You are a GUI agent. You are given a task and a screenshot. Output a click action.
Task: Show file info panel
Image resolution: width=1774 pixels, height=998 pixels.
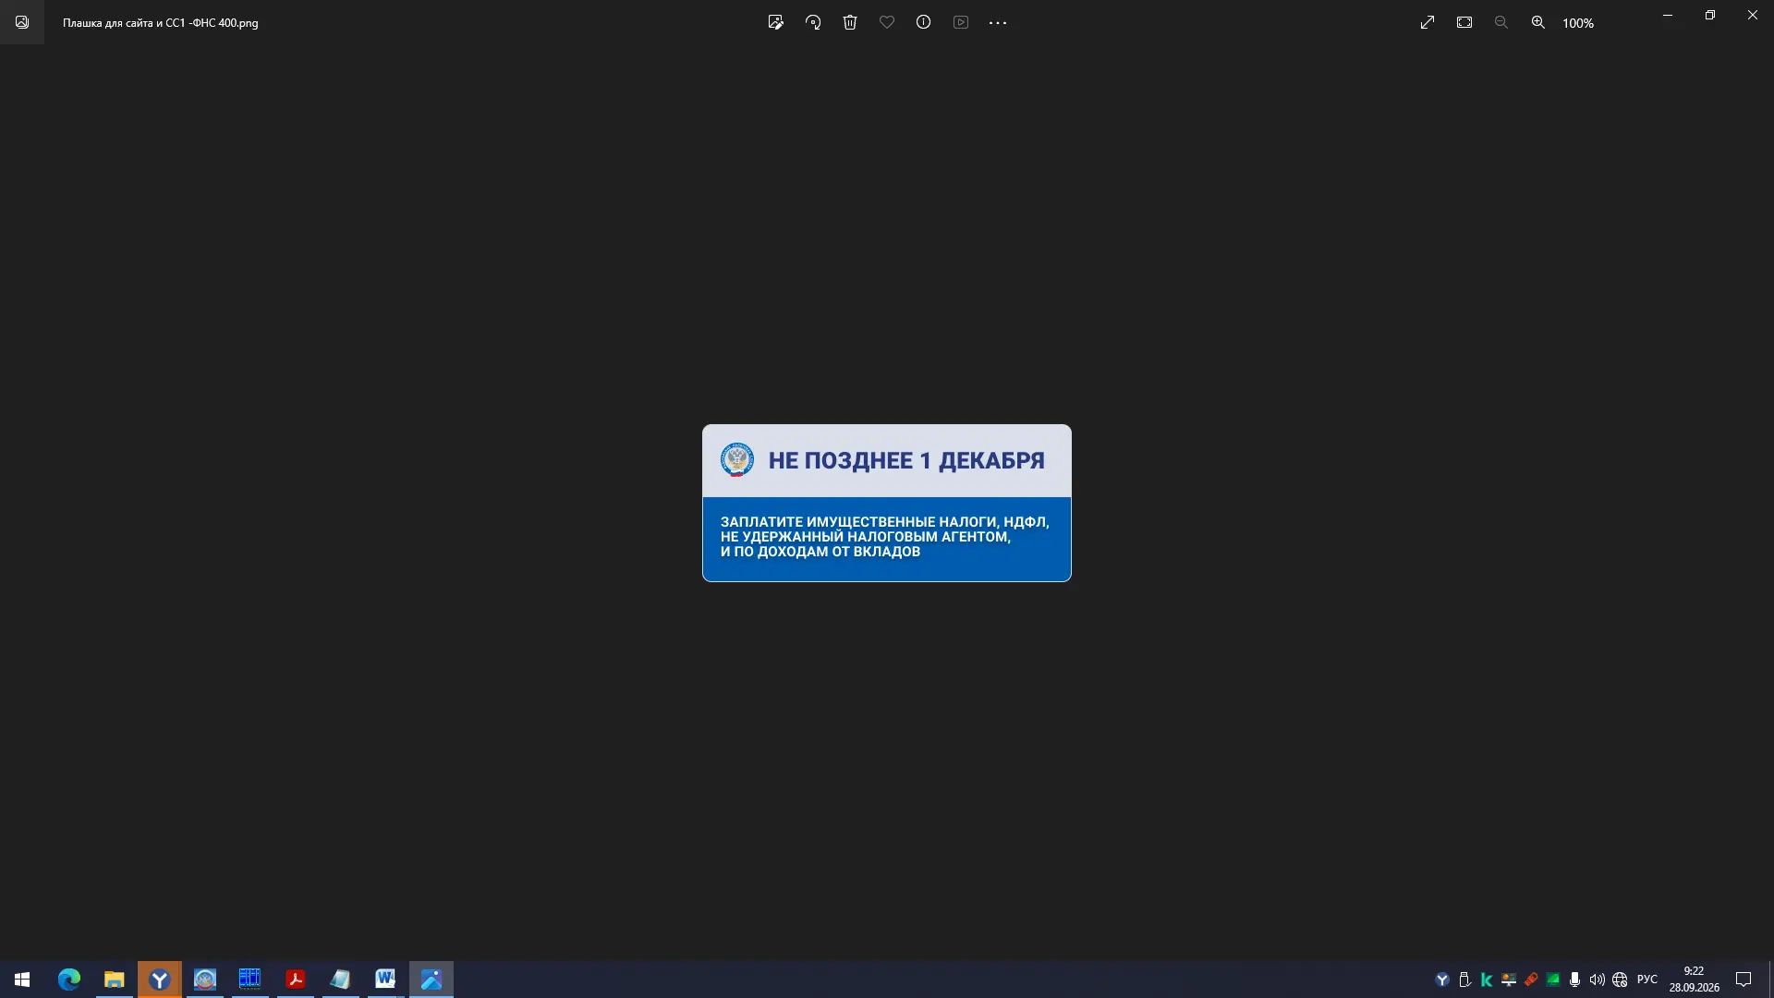click(924, 22)
